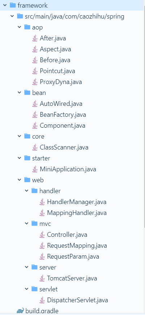Click the Java icon beside Before.java
The image size is (145, 315).
(x=35, y=60)
